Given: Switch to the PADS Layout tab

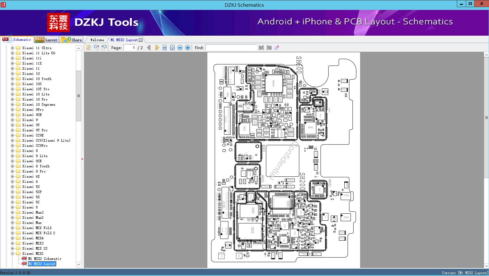Looking at the screenshot, I should point(46,40).
